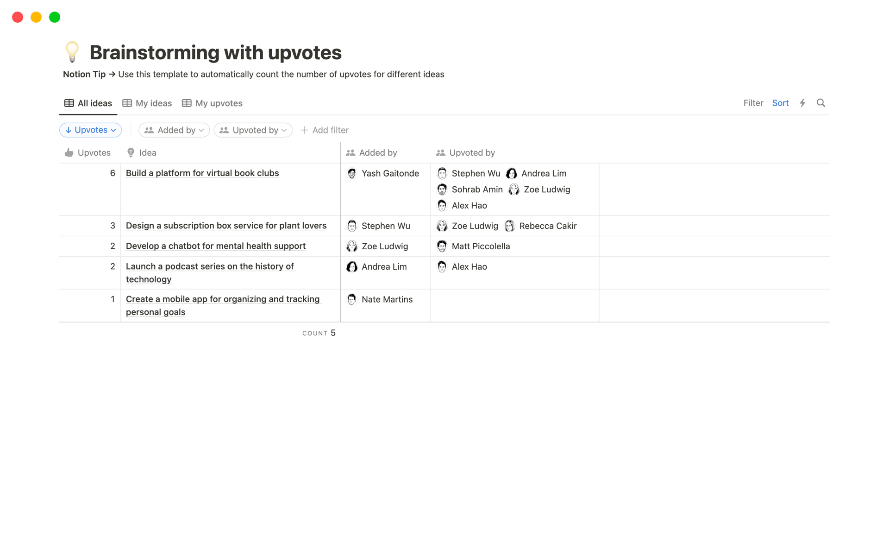The height and width of the screenshot is (556, 889).
Task: Open the Added by filter dropdown
Action: pyautogui.click(x=174, y=130)
